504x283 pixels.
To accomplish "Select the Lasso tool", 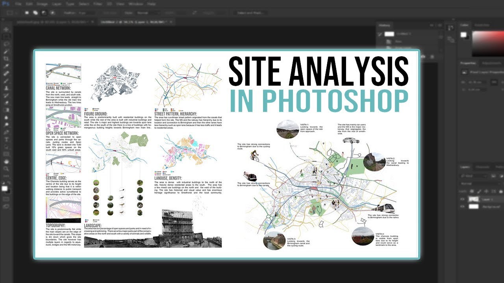I will (6, 43).
